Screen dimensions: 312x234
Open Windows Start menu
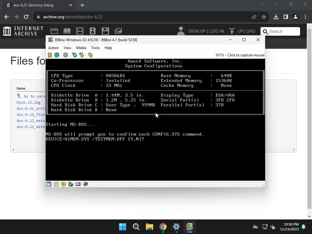click(x=122, y=227)
